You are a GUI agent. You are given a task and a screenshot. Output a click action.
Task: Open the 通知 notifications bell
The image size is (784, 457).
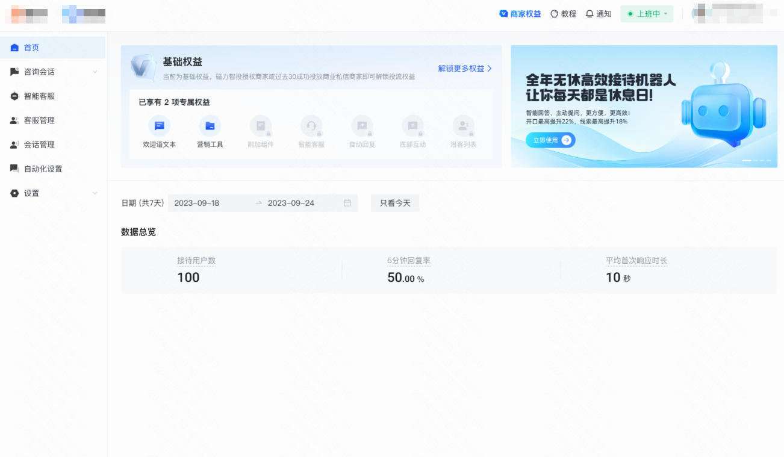tap(598, 13)
